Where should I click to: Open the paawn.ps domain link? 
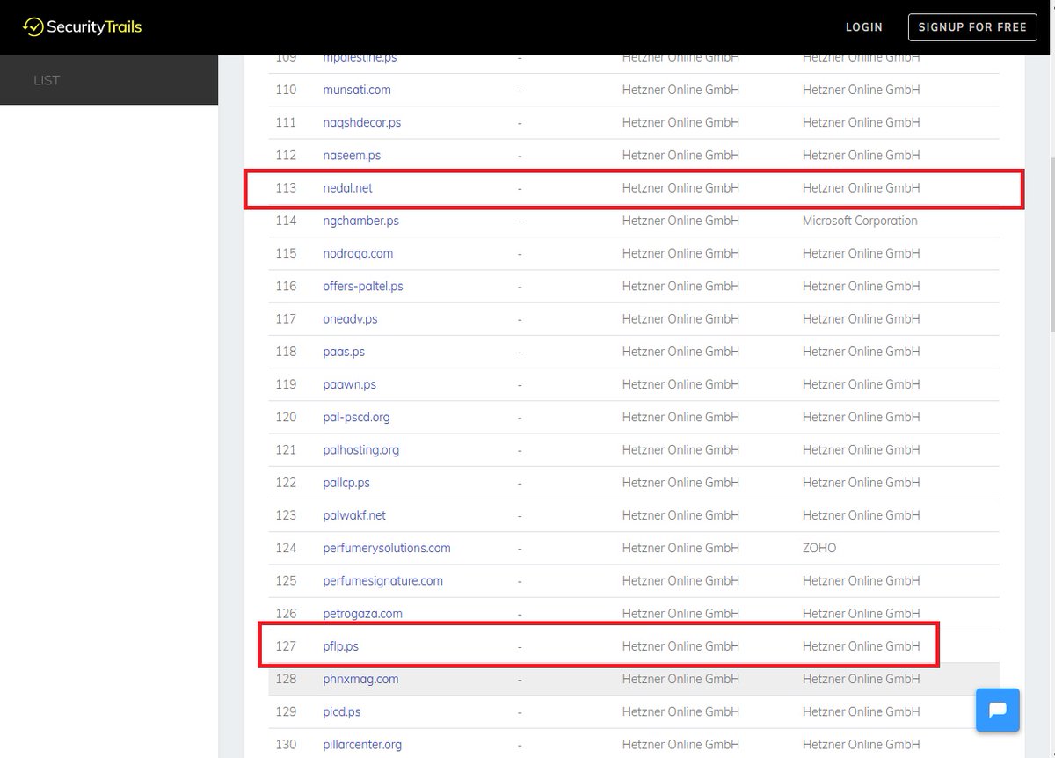pyautogui.click(x=350, y=384)
